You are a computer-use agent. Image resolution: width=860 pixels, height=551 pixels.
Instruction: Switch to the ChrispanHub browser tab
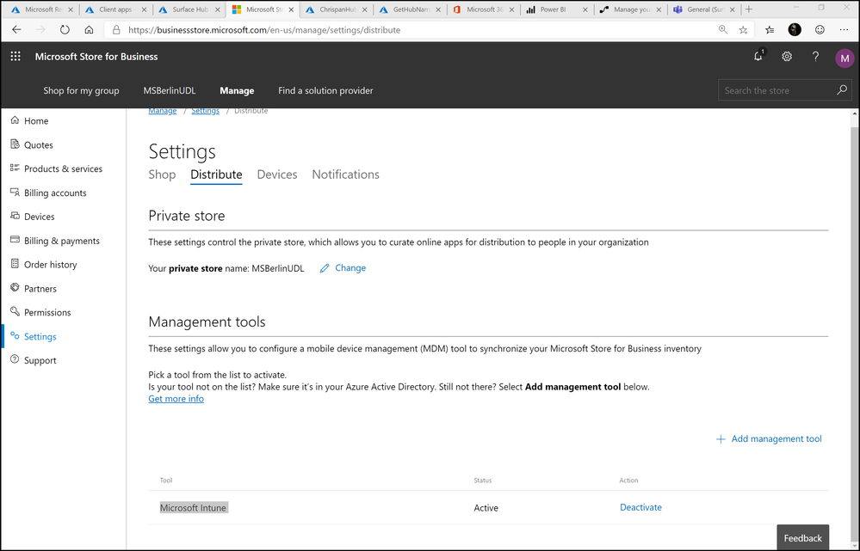tap(337, 9)
